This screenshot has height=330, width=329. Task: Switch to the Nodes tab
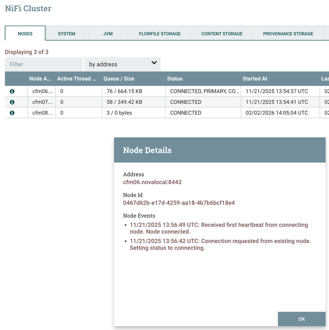[25, 34]
